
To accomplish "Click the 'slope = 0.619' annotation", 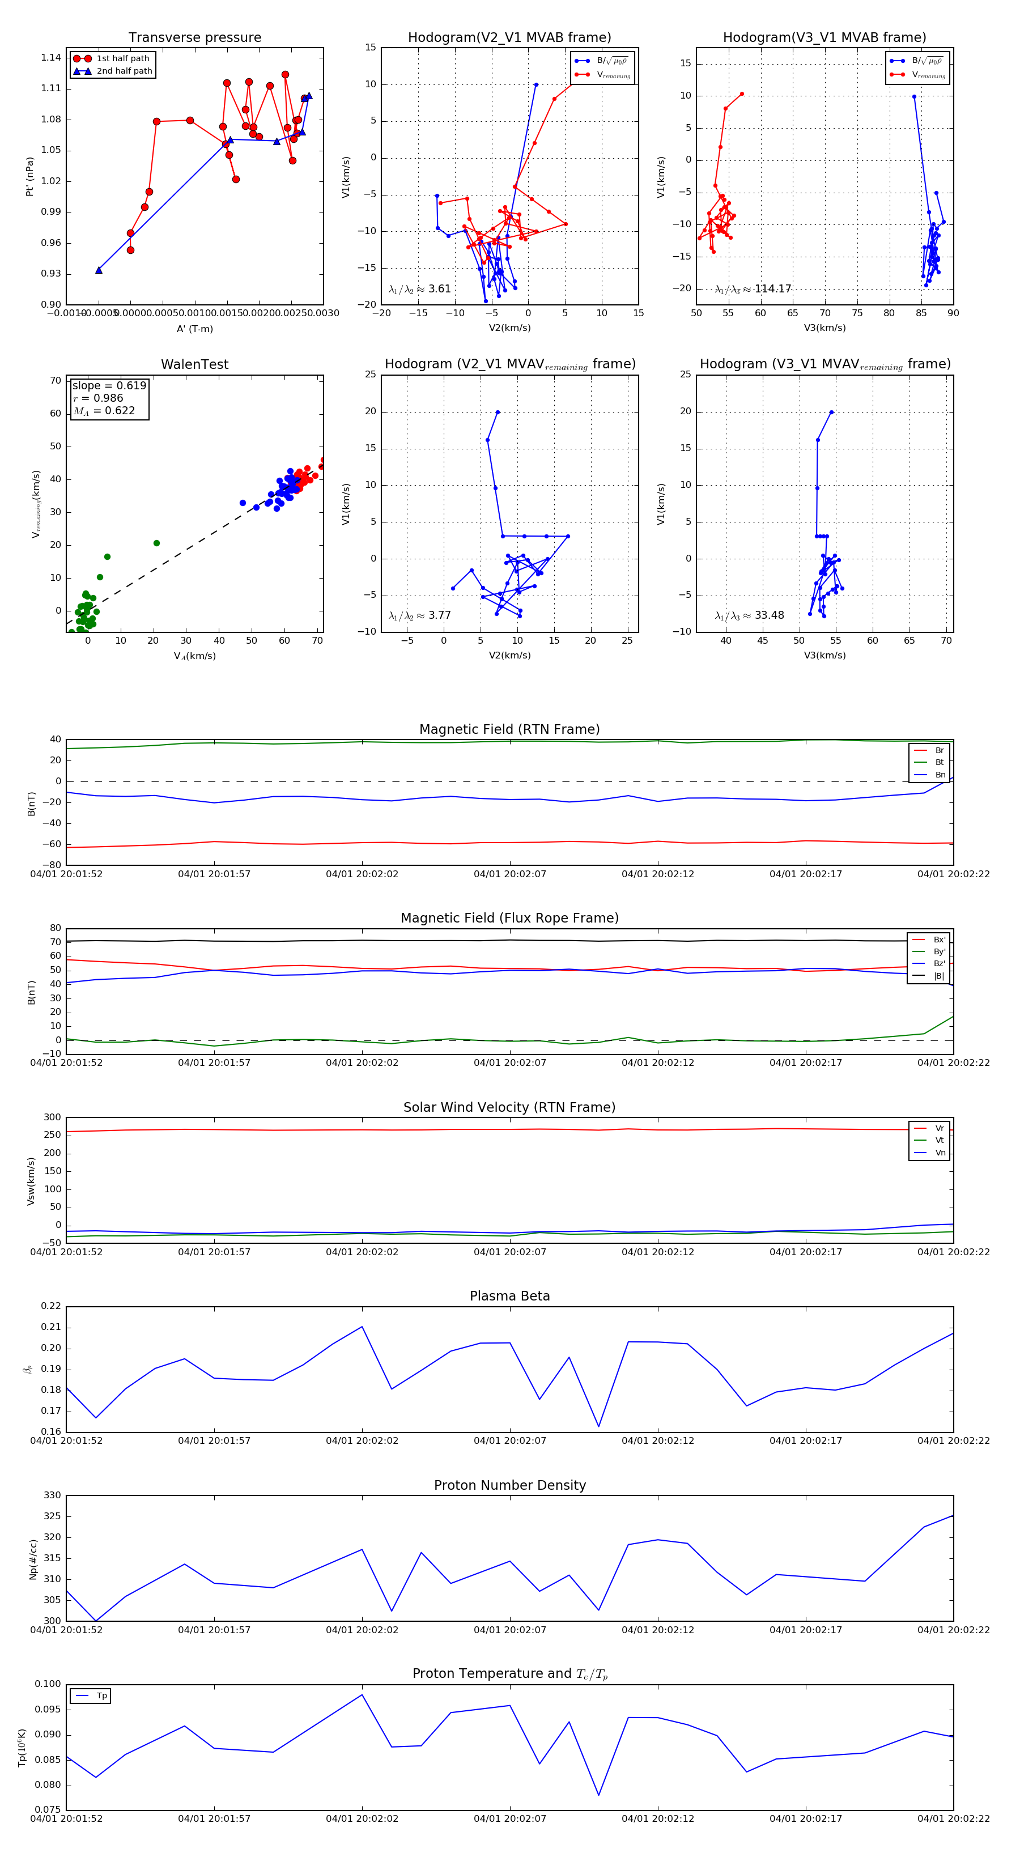I will pyautogui.click(x=109, y=385).
